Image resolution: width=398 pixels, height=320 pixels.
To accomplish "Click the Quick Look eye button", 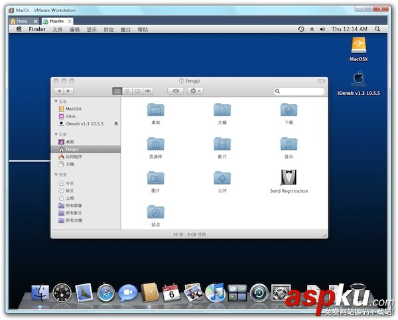I will (x=176, y=91).
